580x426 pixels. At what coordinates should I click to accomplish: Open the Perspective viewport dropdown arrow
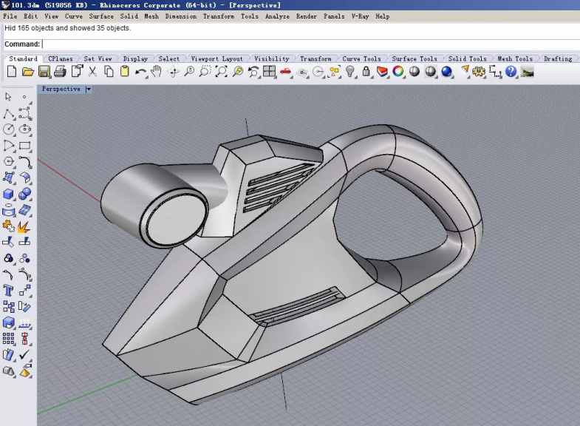(x=88, y=89)
